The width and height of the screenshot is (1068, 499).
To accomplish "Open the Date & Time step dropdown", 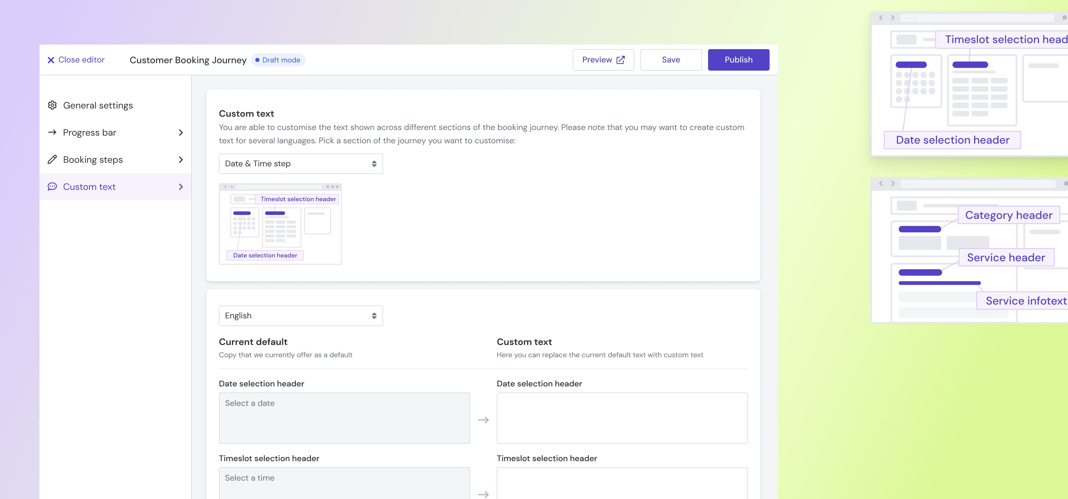I will click(300, 164).
